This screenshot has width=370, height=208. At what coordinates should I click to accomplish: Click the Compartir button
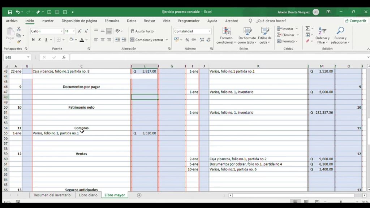point(356,21)
